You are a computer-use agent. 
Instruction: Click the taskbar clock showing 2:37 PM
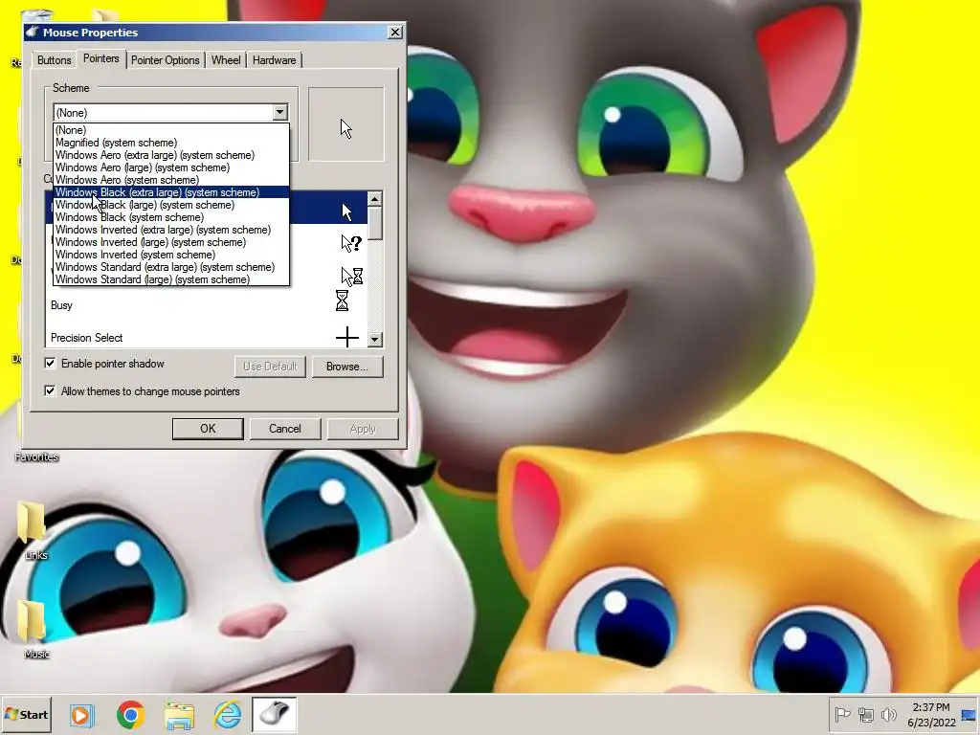pyautogui.click(x=931, y=715)
